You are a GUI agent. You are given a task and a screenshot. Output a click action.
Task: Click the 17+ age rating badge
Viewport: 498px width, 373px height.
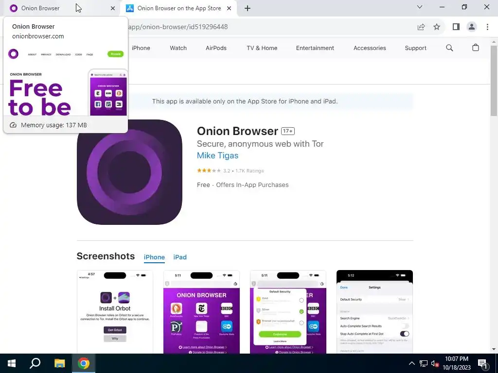pyautogui.click(x=288, y=131)
